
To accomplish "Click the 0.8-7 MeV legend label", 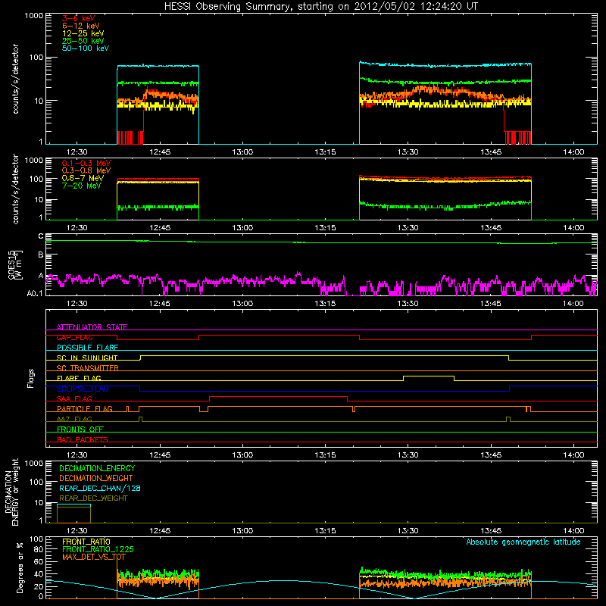I will point(83,178).
